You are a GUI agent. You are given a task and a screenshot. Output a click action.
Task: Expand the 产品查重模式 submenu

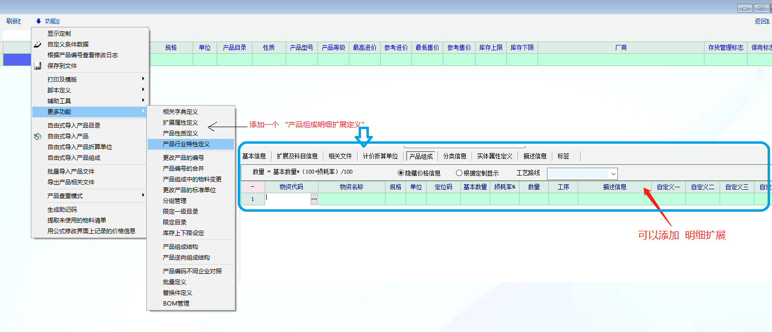pyautogui.click(x=143, y=195)
